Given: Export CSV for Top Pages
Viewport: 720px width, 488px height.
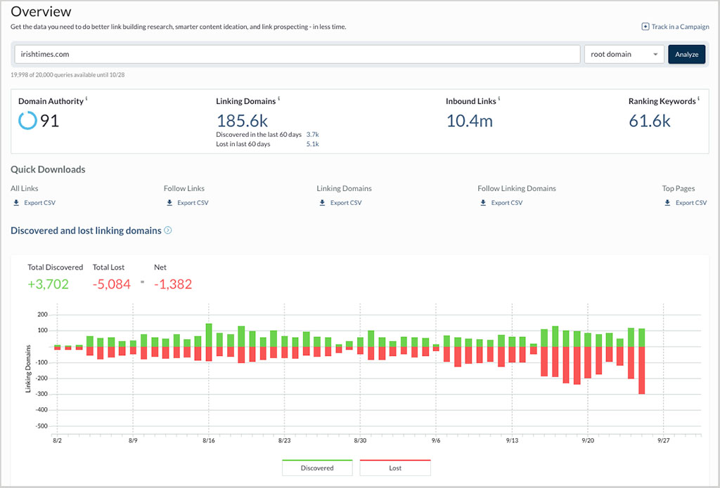Looking at the screenshot, I should pyautogui.click(x=691, y=203).
